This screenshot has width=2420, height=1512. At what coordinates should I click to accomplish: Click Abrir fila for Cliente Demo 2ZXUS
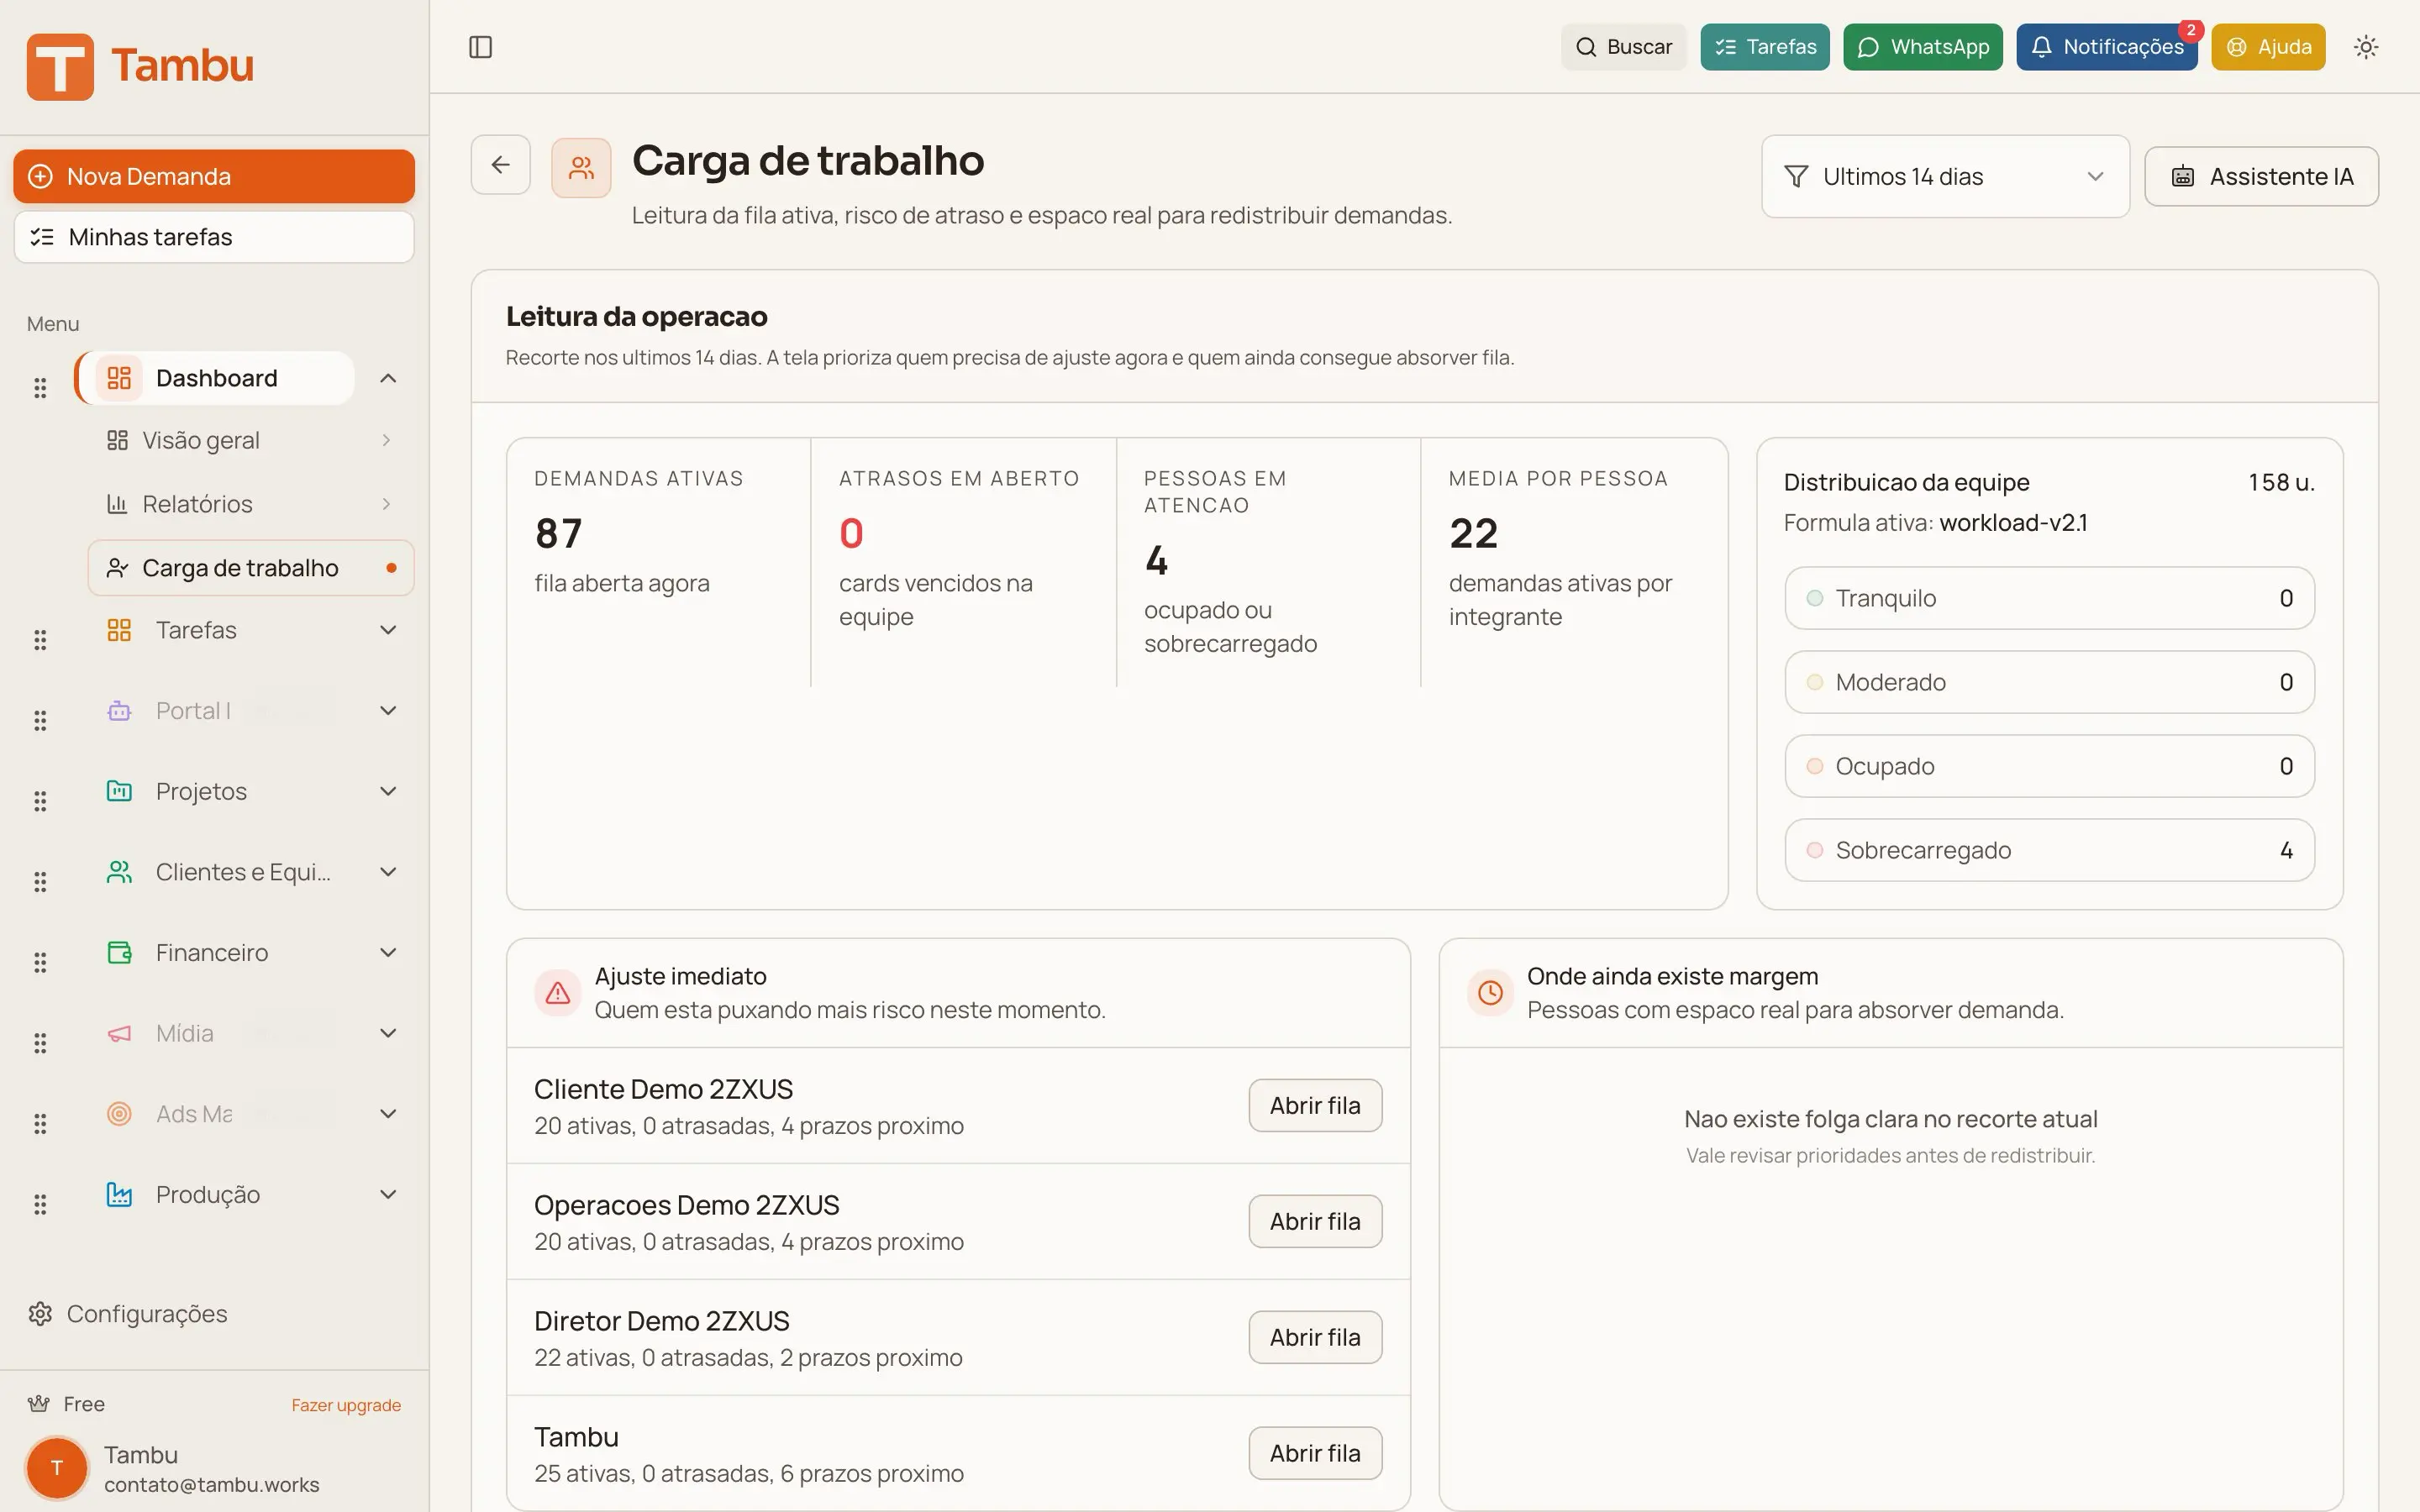pyautogui.click(x=1314, y=1105)
